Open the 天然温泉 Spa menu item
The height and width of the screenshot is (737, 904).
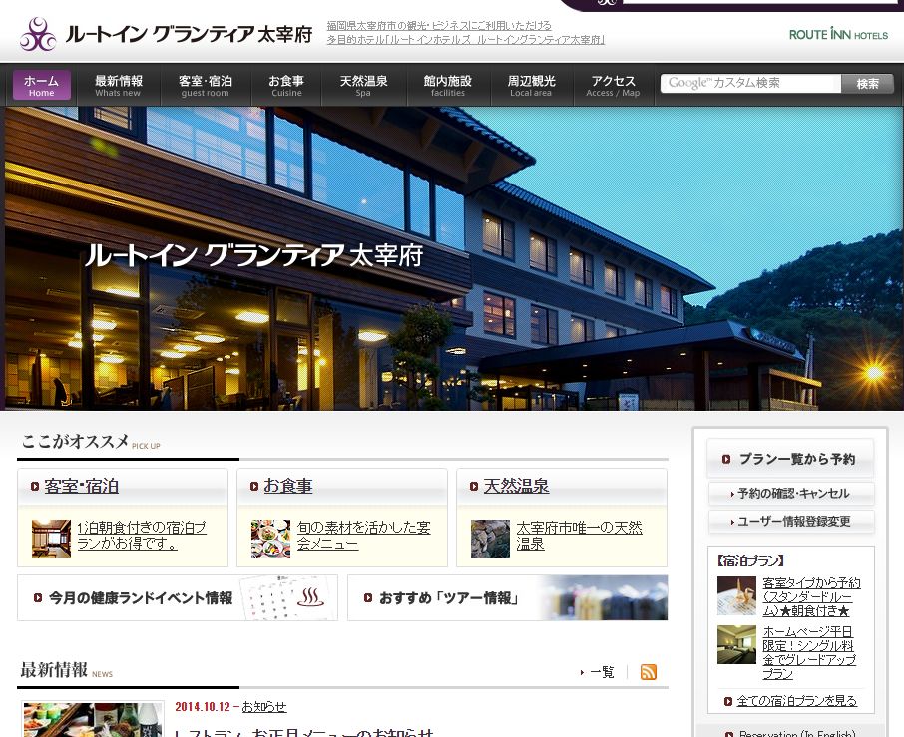click(x=363, y=86)
